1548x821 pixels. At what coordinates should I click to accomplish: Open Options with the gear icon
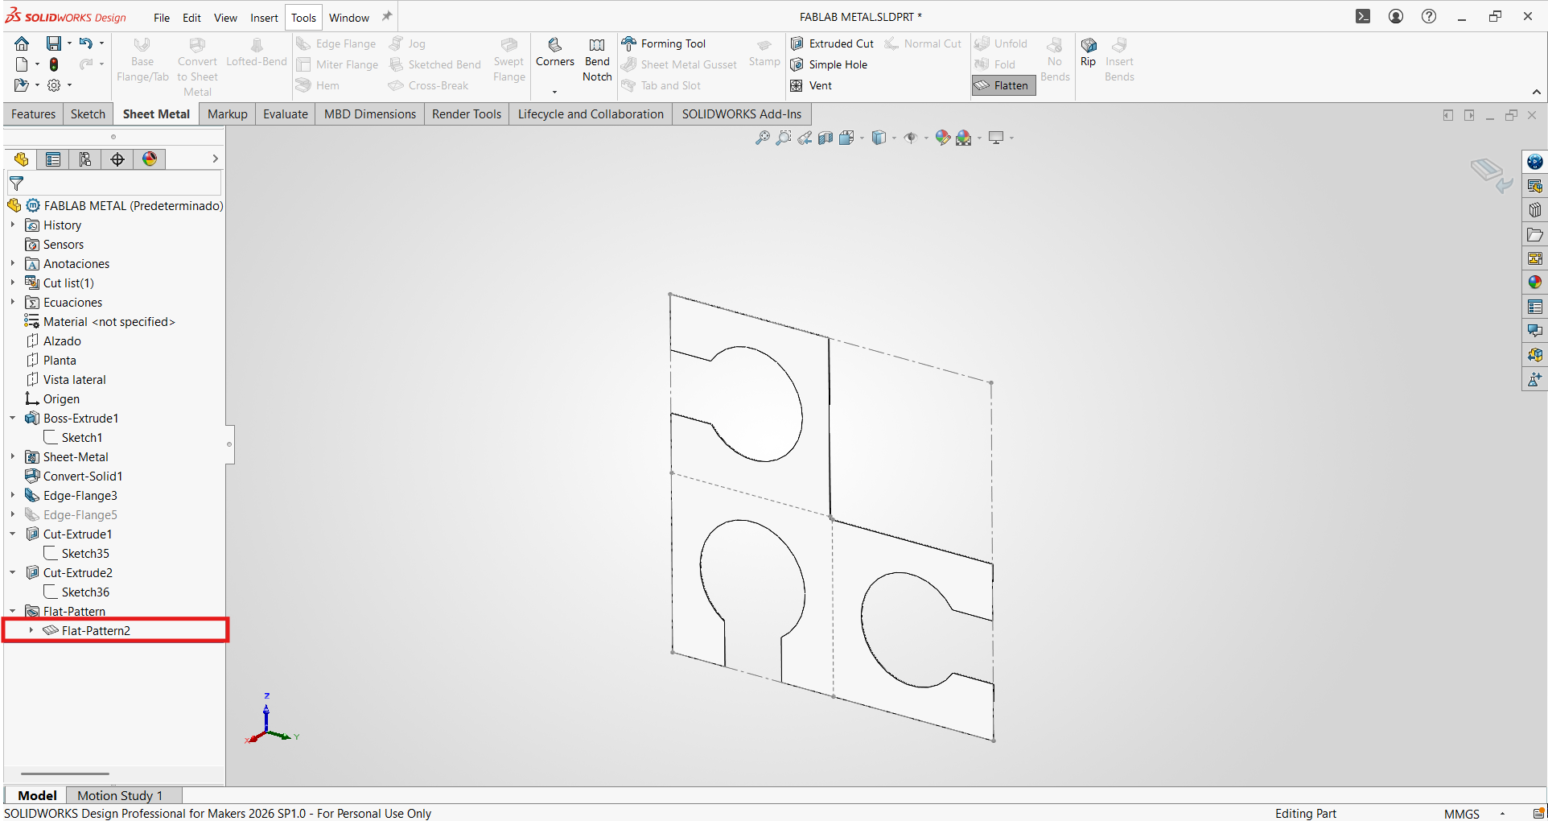click(54, 85)
